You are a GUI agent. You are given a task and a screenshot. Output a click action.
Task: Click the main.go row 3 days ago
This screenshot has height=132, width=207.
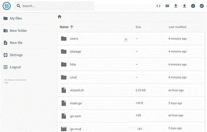[x=175, y=103]
